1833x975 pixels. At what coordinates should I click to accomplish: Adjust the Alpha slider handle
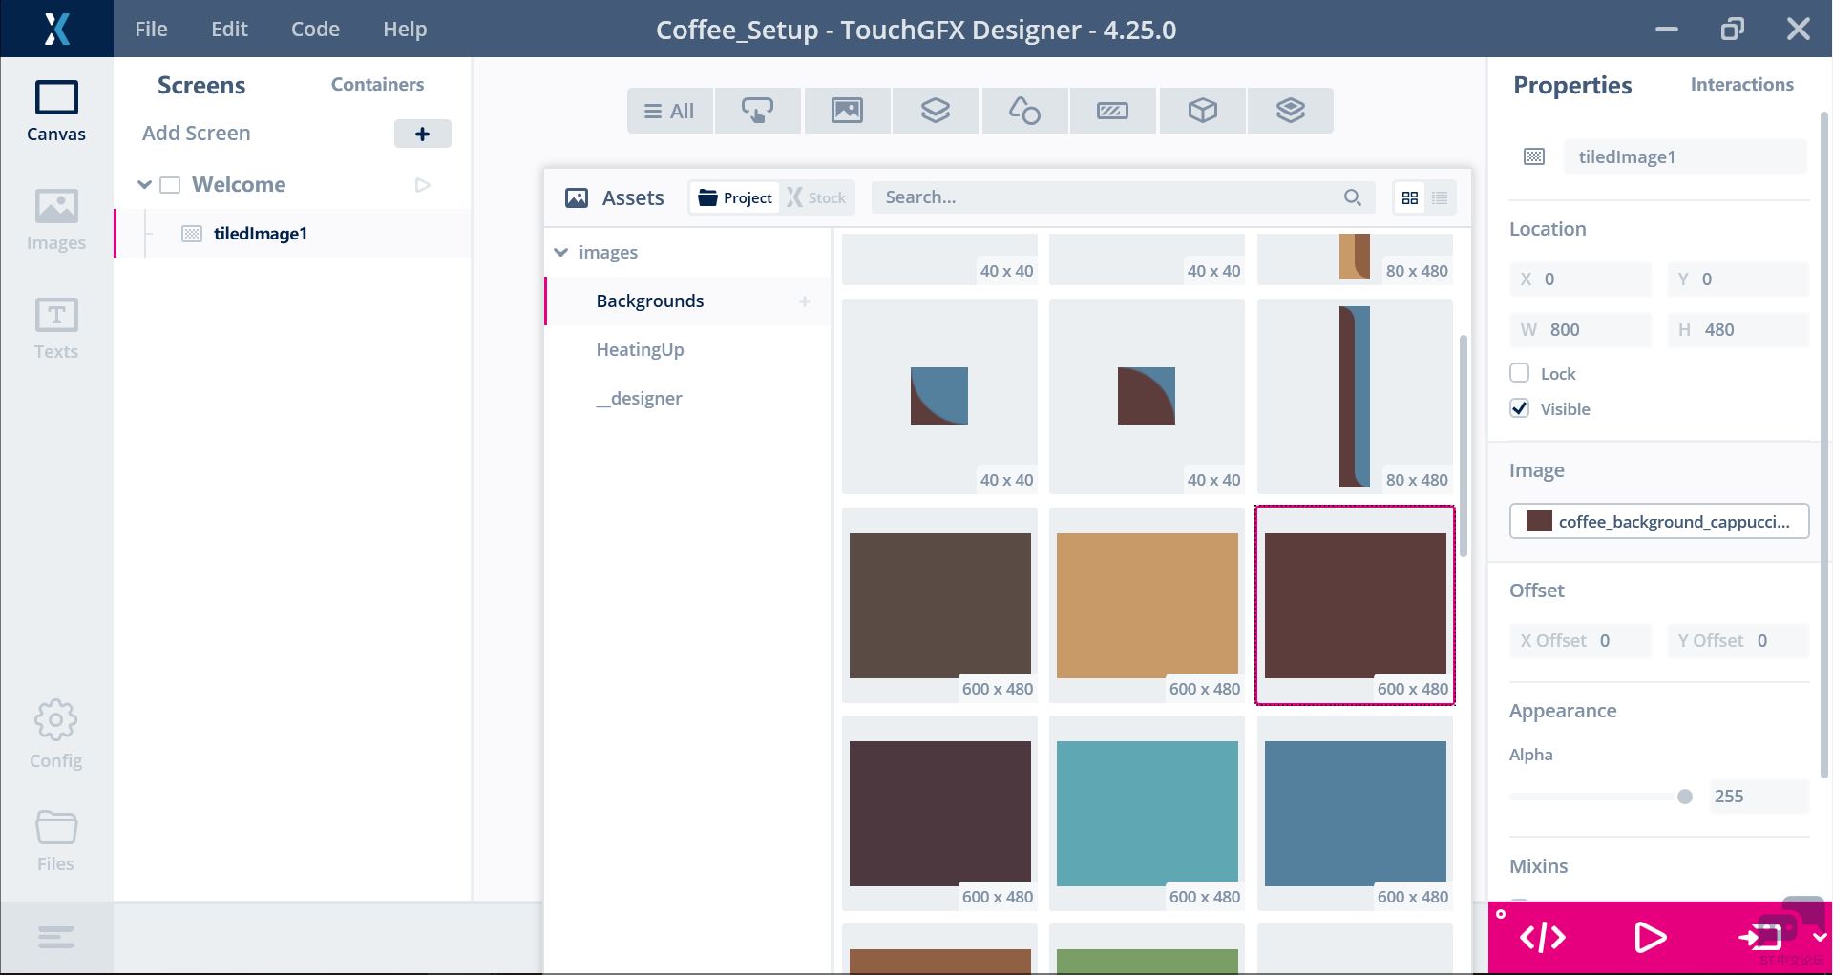point(1685,797)
